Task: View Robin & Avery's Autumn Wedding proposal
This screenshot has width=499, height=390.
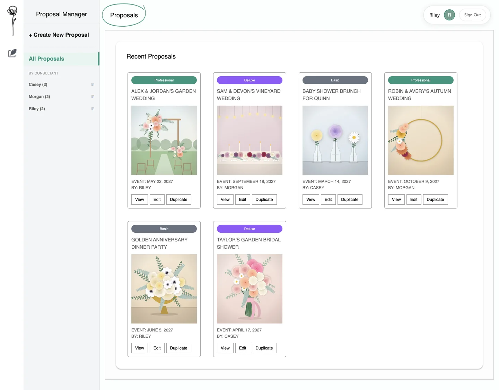Action: (396, 200)
